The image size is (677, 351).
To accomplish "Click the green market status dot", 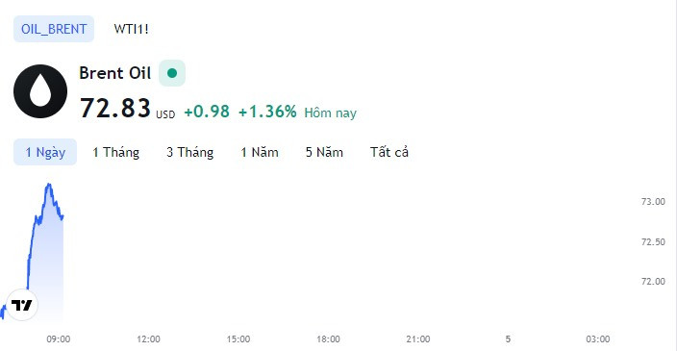I will coord(172,73).
